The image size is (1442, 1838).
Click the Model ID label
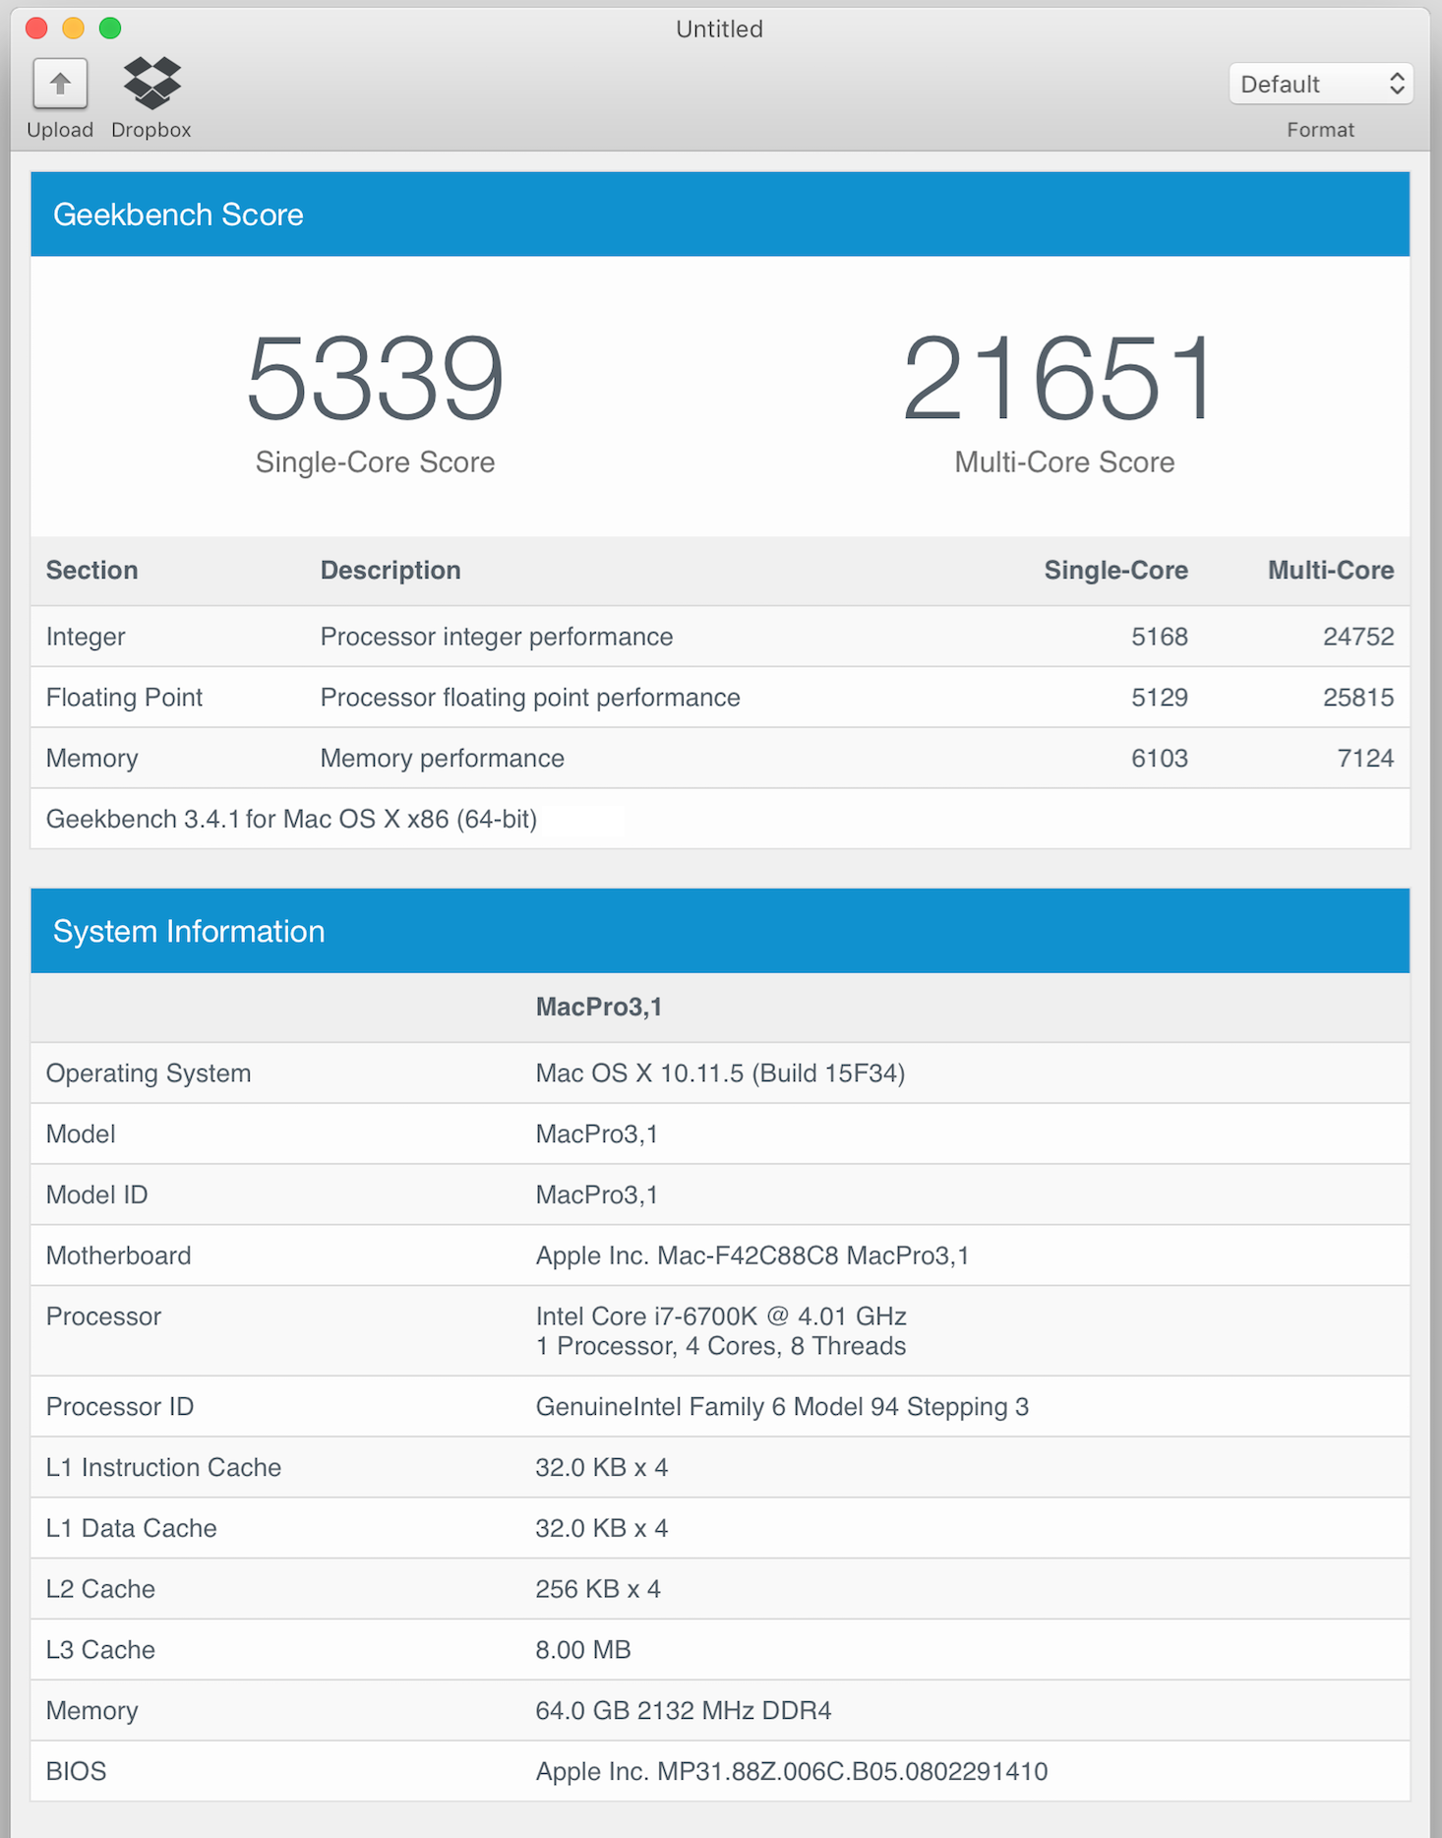(x=97, y=1195)
